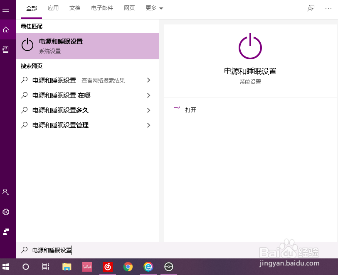This screenshot has width=338, height=275.
Task: Open best match 电源和睡眠设置 result
Action: [87, 46]
